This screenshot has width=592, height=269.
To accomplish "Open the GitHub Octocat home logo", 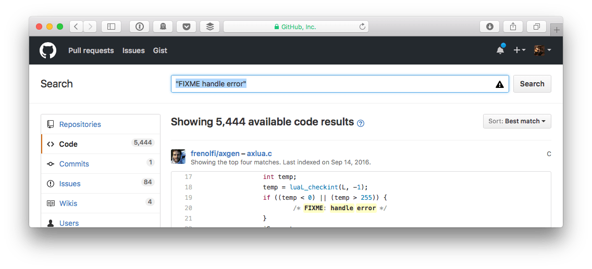I will tap(48, 50).
